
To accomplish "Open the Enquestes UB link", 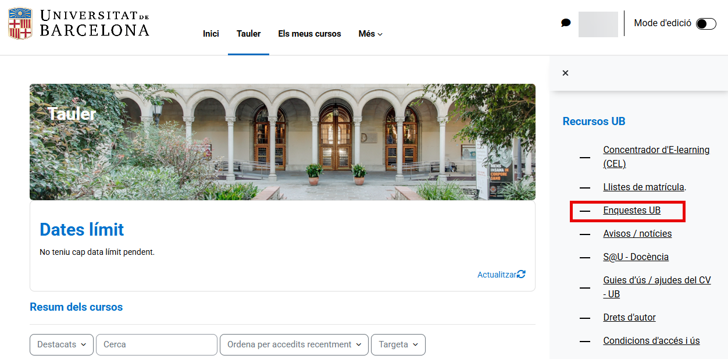I will [x=631, y=211].
